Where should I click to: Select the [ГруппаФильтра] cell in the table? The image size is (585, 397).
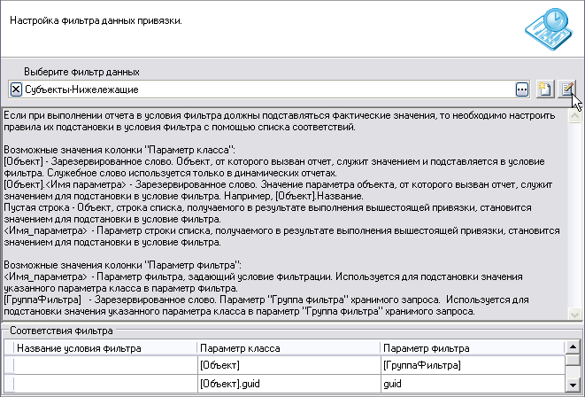[473, 365]
